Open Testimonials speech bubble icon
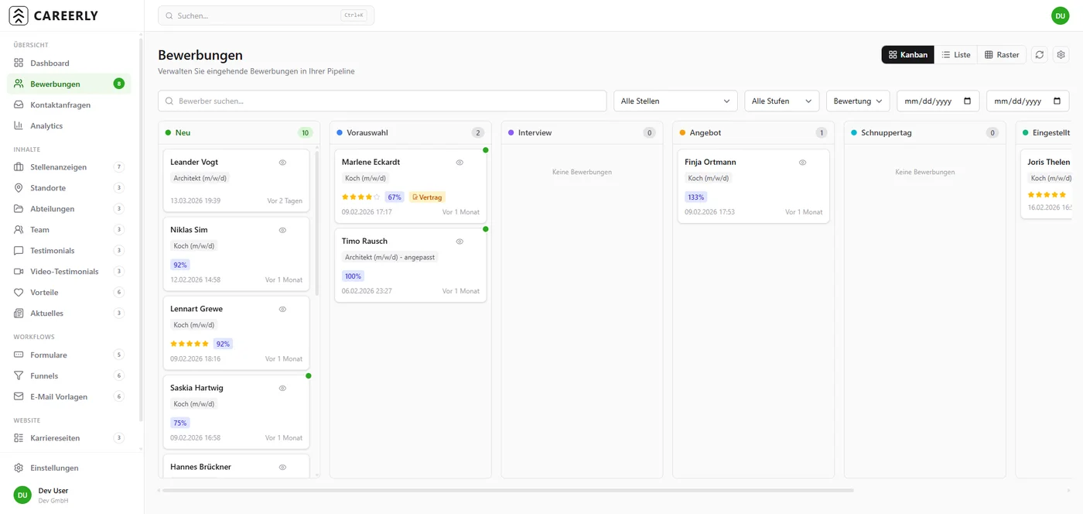The width and height of the screenshot is (1083, 514). click(19, 251)
